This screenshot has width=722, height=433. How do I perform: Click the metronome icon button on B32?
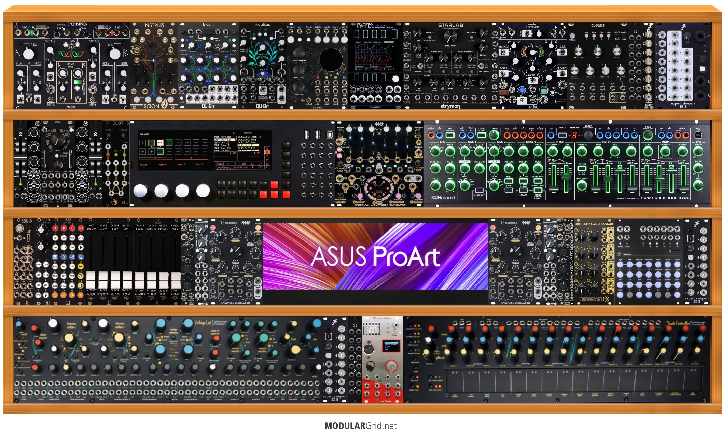[x=64, y=257]
